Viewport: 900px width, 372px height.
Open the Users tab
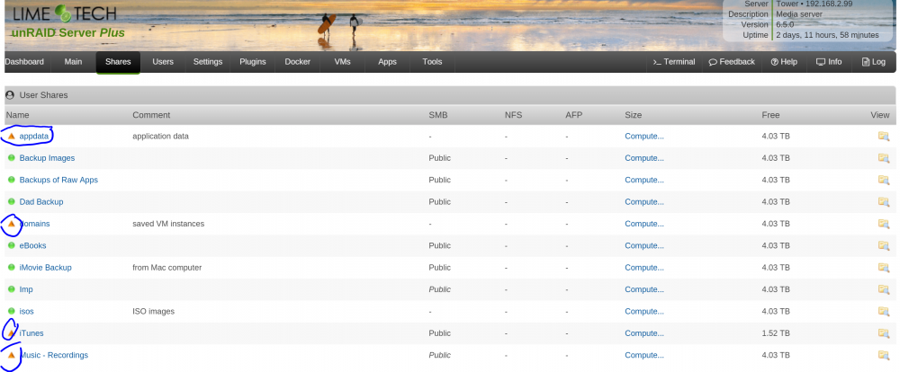point(163,62)
